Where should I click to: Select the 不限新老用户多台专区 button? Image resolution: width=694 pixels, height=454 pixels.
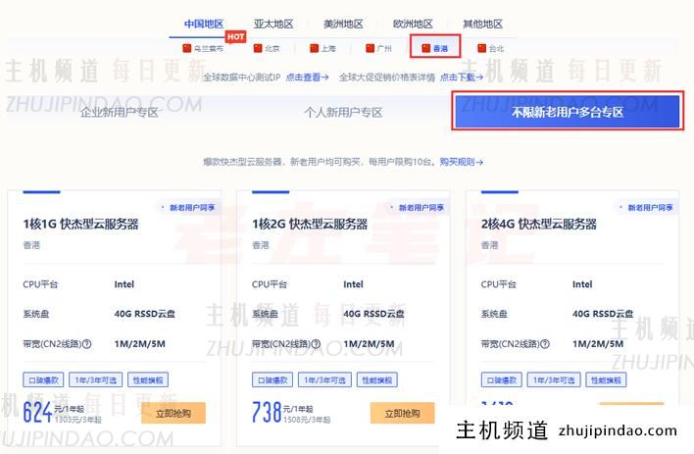568,112
